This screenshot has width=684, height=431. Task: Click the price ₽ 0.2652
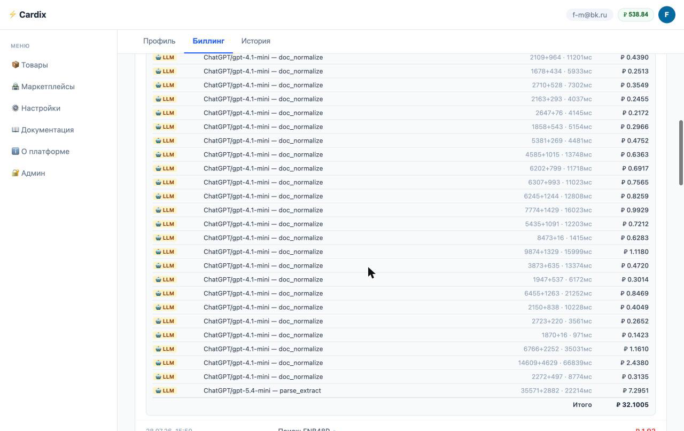pyautogui.click(x=635, y=321)
